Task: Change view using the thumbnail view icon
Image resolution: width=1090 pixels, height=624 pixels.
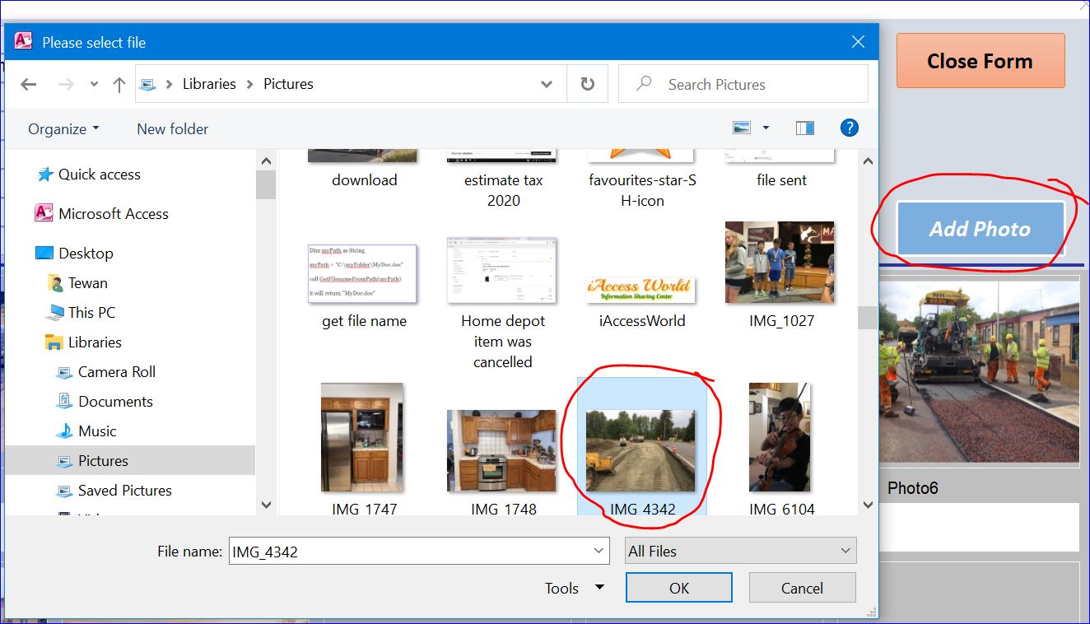Action: (x=742, y=128)
